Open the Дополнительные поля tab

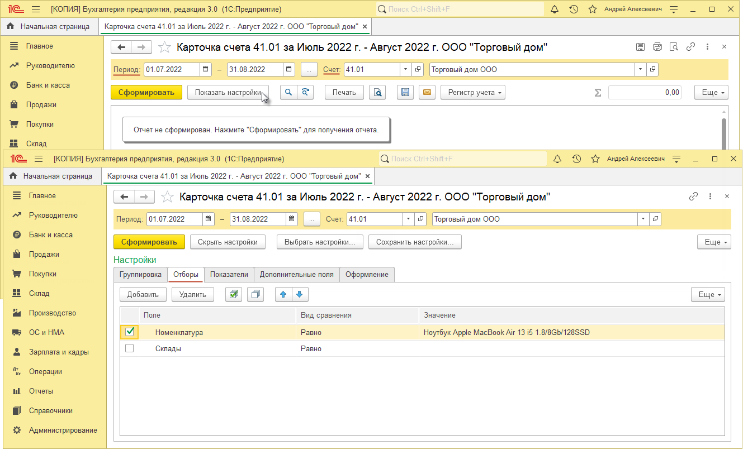[x=296, y=275]
